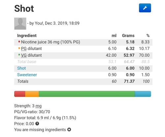The image size is (165, 137).
Task: Select the Nicotine juice 36 mg row
Action: [x=83, y=42]
